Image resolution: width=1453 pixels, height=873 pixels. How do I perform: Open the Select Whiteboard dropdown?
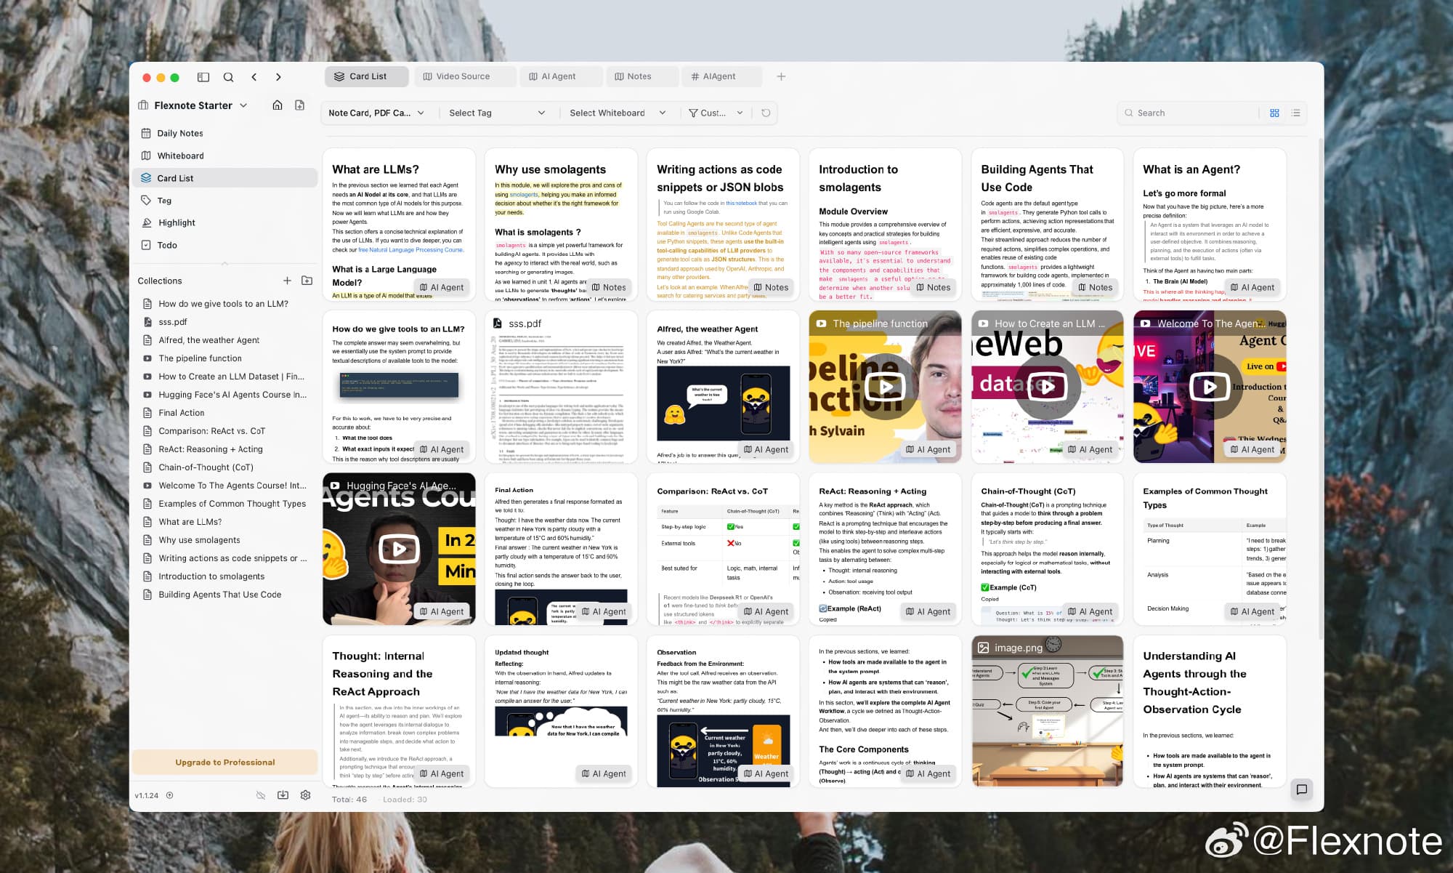pyautogui.click(x=618, y=113)
